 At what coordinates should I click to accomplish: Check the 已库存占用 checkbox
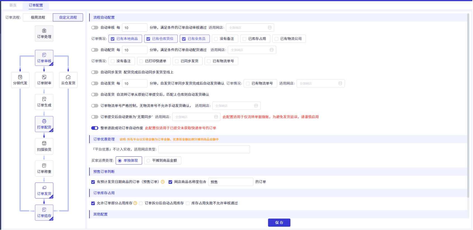[244, 39]
